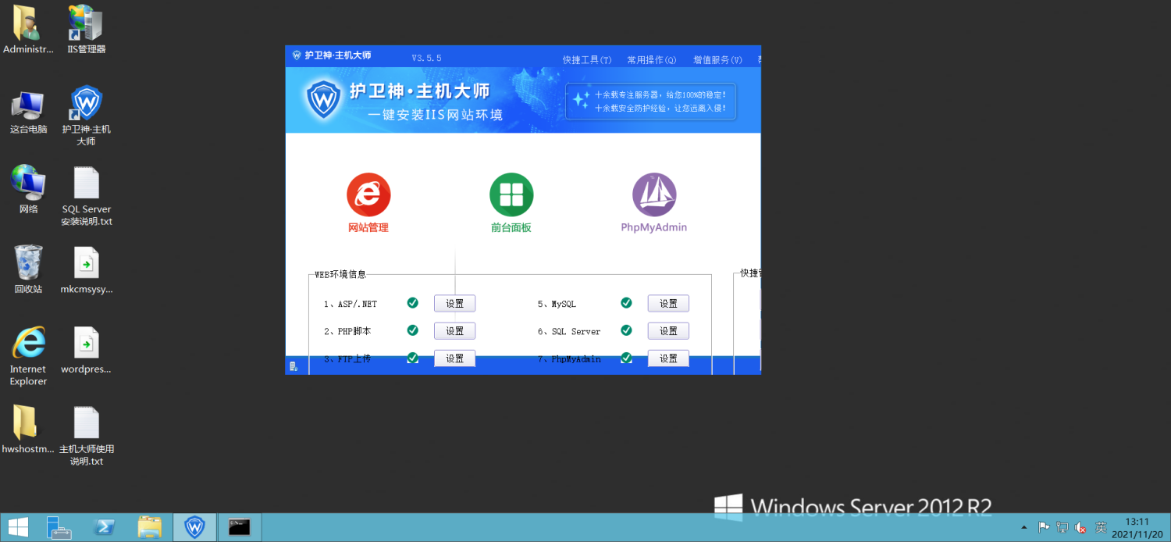The image size is (1171, 542).
Task: Open the hwshostm desktop folder
Action: (x=28, y=430)
